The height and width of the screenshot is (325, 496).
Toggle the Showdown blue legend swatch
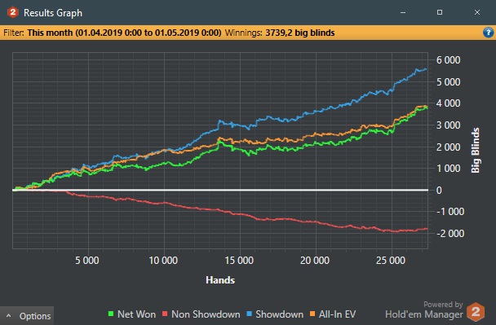pyautogui.click(x=249, y=314)
